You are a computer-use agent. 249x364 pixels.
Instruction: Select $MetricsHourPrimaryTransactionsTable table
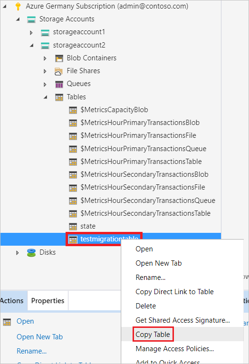(141, 162)
